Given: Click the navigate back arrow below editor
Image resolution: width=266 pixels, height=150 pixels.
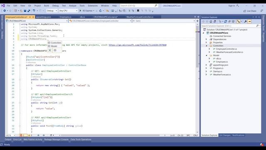Looking at the screenshot, I should point(39,135).
